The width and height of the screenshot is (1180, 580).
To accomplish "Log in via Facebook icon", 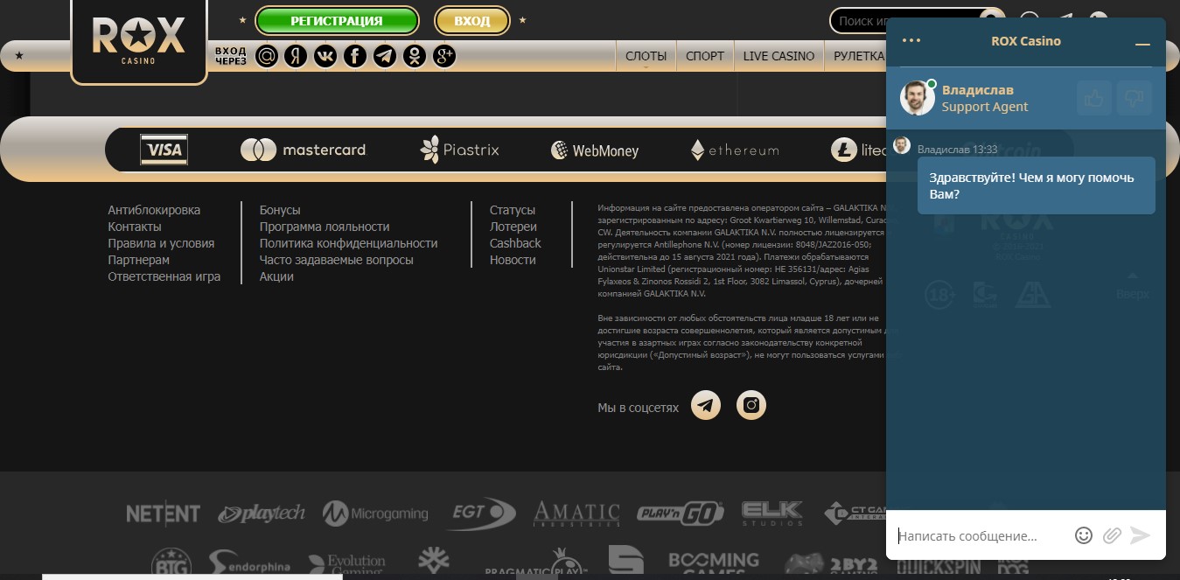I will [x=355, y=56].
